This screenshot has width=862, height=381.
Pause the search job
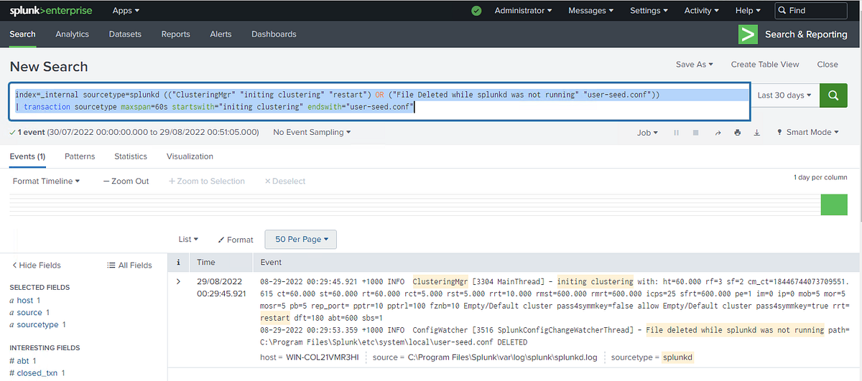tap(676, 133)
